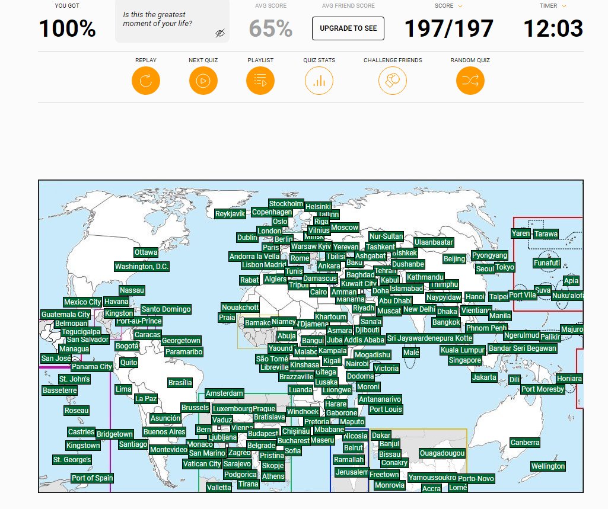Click the Port of Spain label
This screenshot has width=608, height=509.
click(x=93, y=478)
